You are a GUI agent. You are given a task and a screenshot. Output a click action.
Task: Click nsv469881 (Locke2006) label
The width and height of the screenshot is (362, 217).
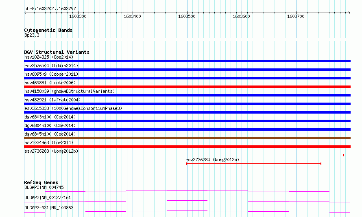click(x=50, y=83)
